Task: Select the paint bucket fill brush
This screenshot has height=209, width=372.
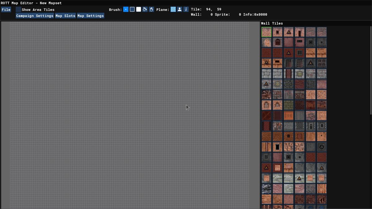Action: 145,9
